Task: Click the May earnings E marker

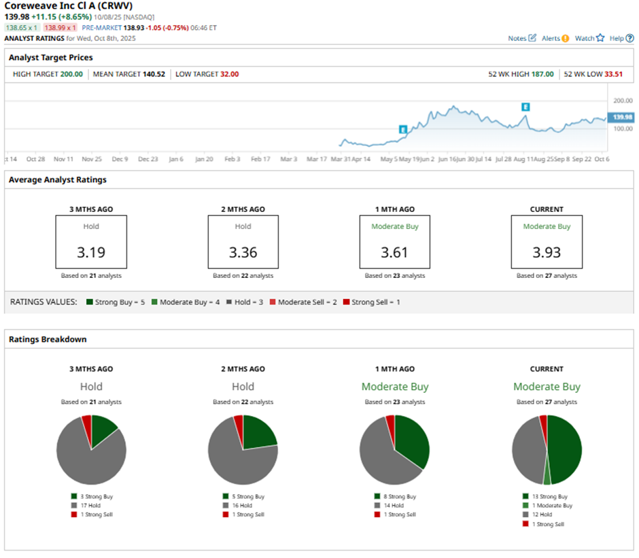Action: coord(402,130)
